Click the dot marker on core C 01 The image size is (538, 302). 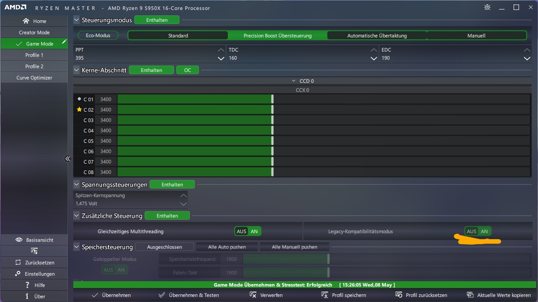79,99
